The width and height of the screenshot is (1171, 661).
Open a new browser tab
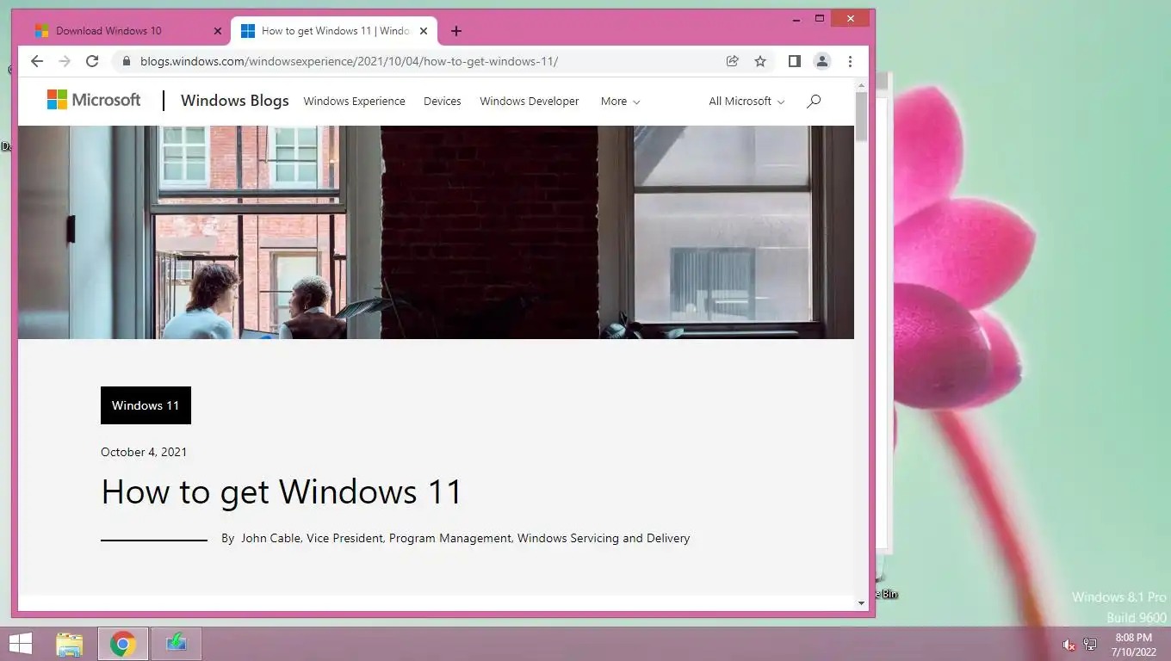[456, 31]
